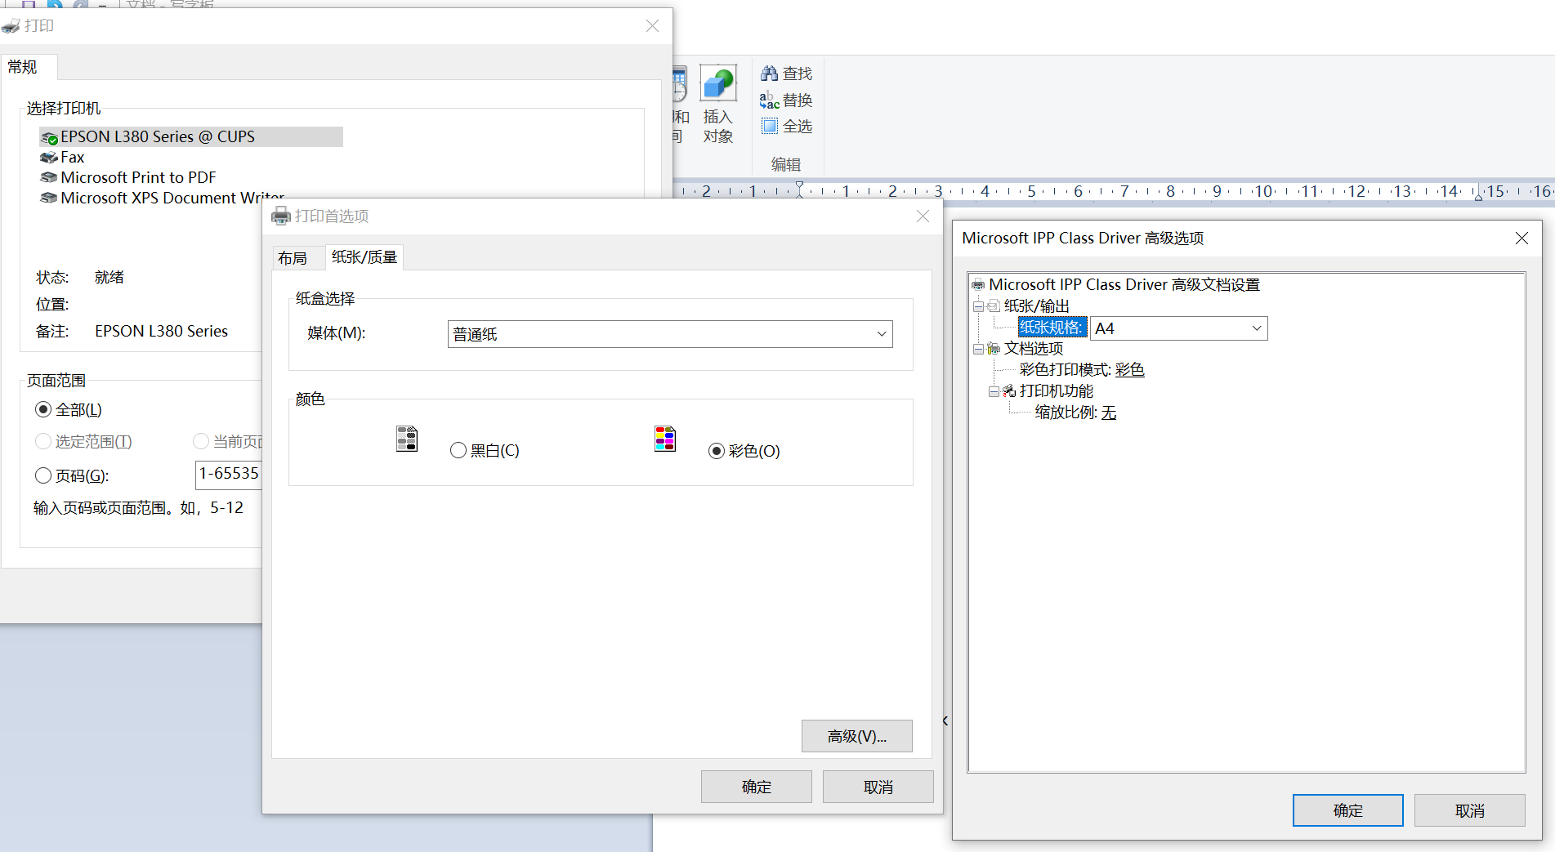Select the 彩色(O) radio button
This screenshot has height=852, width=1555.
pos(717,451)
